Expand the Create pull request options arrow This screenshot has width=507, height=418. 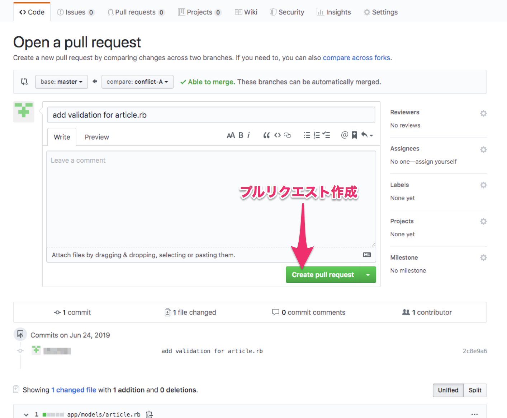point(368,275)
